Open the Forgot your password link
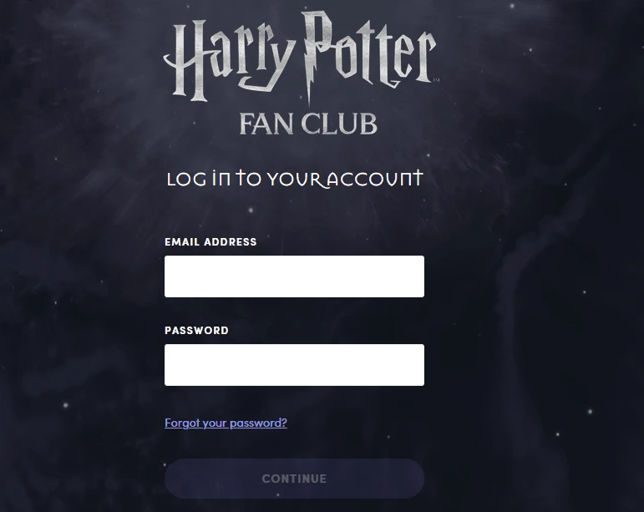Image resolution: width=644 pixels, height=512 pixels. pos(226,423)
